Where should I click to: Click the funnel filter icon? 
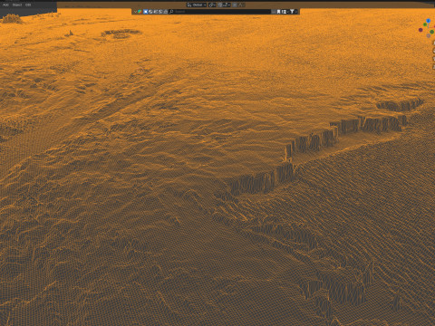click(x=292, y=12)
